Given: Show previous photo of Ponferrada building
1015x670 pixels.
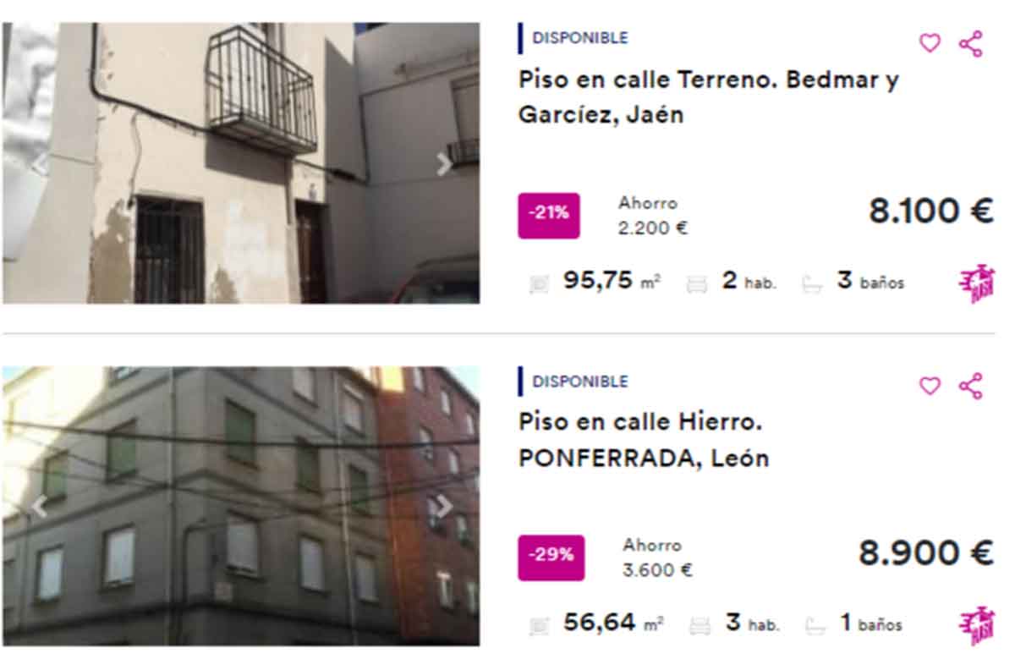Looking at the screenshot, I should coord(39,506).
